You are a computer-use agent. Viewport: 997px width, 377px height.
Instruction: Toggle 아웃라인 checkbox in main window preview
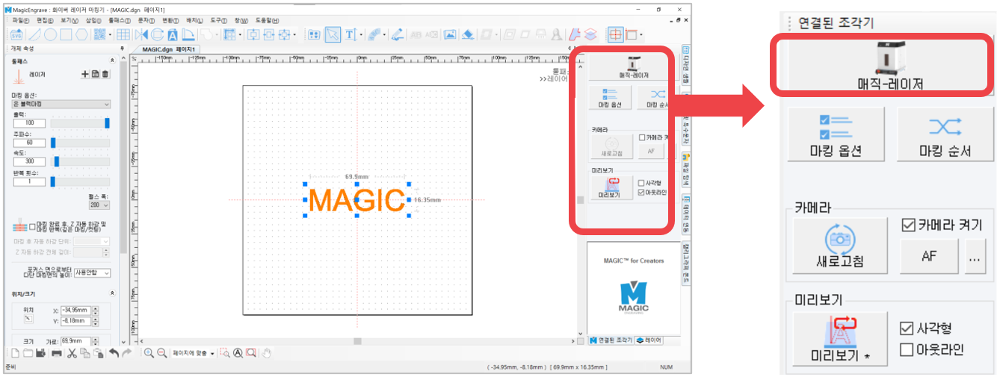[x=641, y=192]
